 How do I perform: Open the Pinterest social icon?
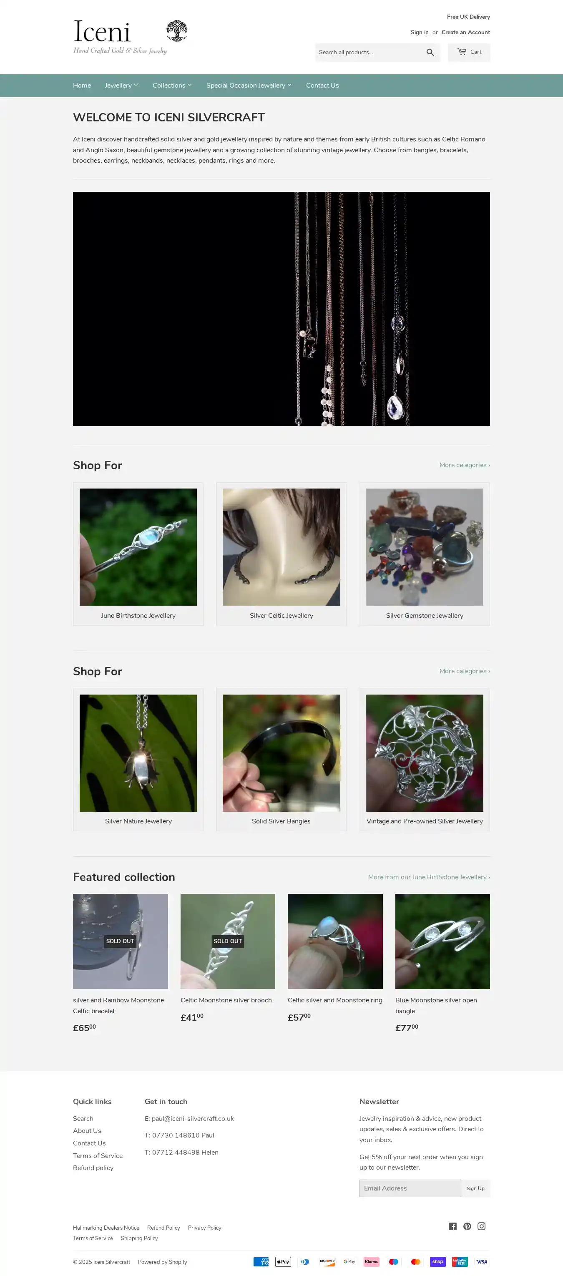tap(467, 1226)
